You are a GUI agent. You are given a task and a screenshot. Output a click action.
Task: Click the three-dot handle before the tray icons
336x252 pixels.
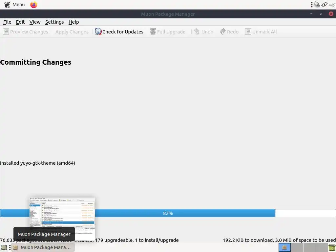[312, 5]
